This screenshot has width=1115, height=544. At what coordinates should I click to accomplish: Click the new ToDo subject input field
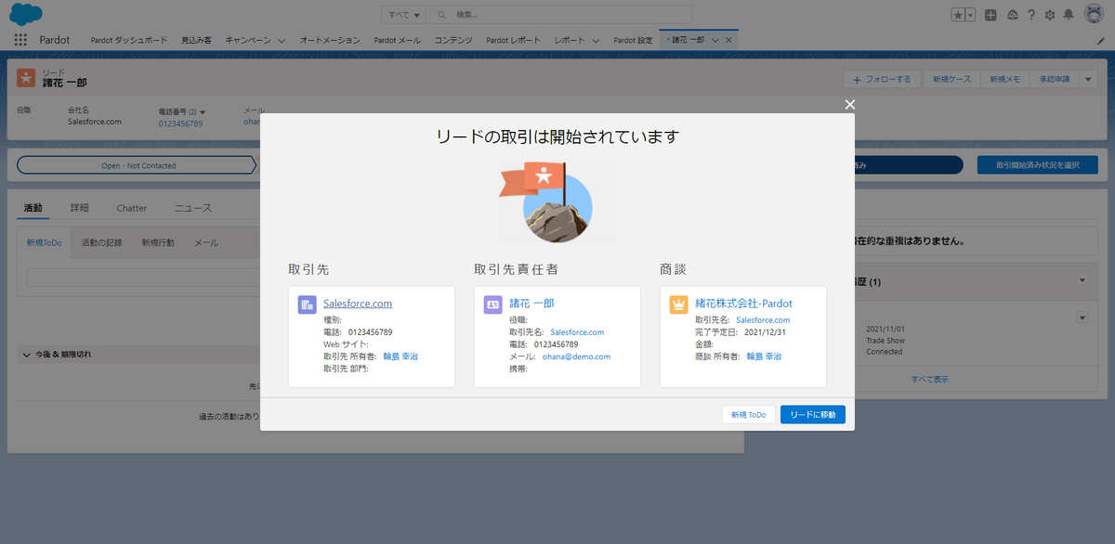144,278
